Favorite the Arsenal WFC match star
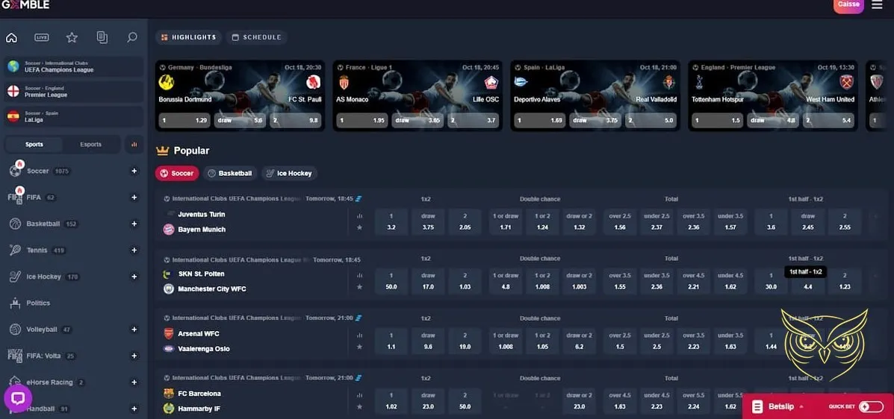 (359, 347)
